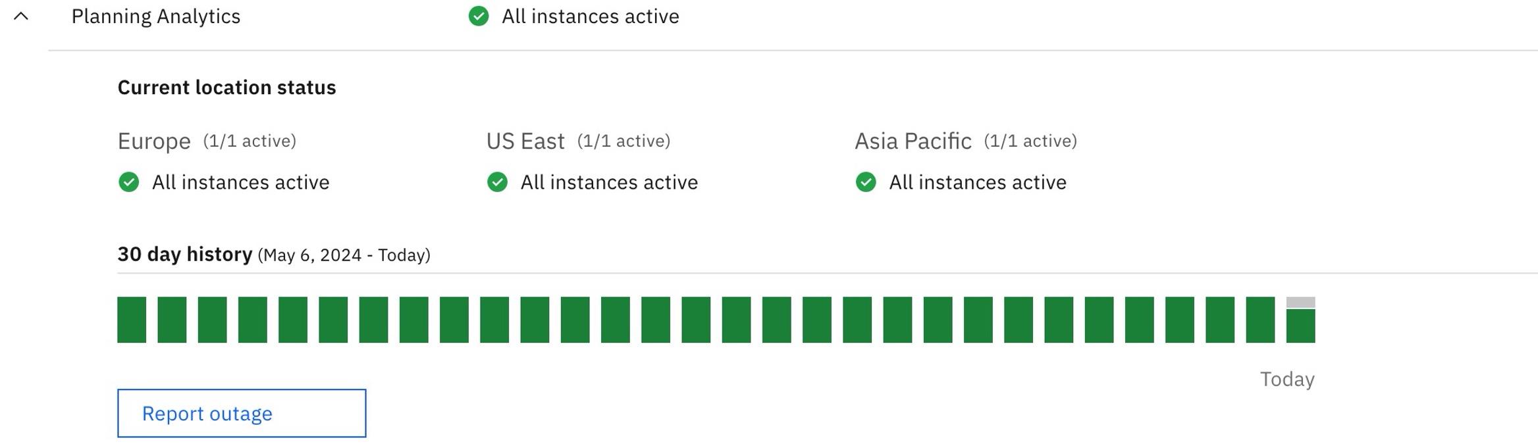Screen dimensions: 1538x446
Task: Click the US East location heading
Action: coord(525,141)
